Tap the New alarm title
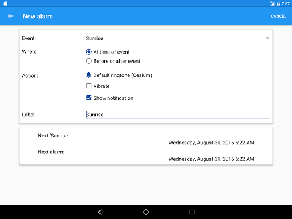 (x=38, y=16)
